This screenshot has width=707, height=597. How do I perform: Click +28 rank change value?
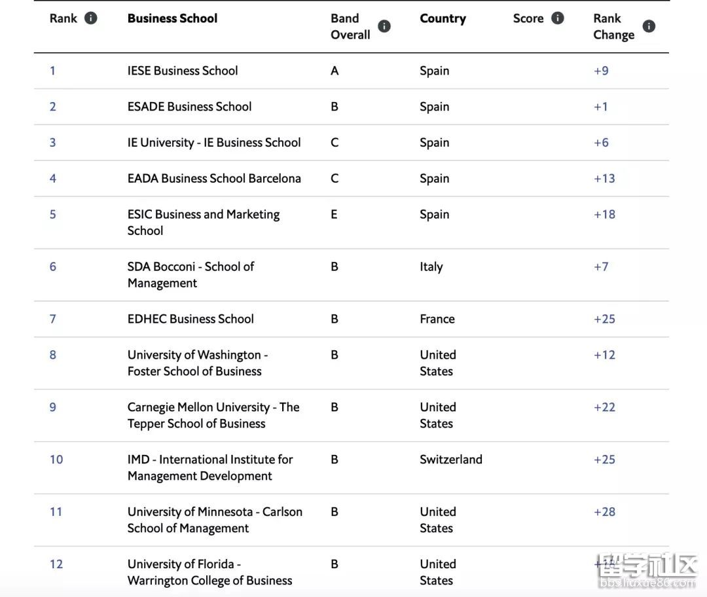click(x=604, y=512)
